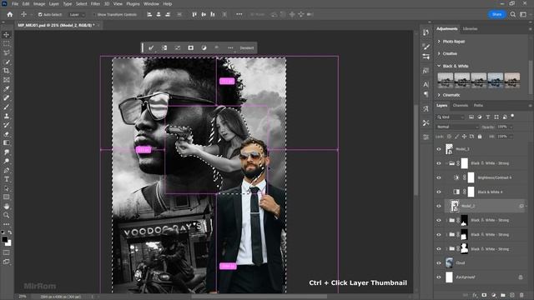Click lock all padlock icon
The height and width of the screenshot is (300, 534).
[480, 137]
